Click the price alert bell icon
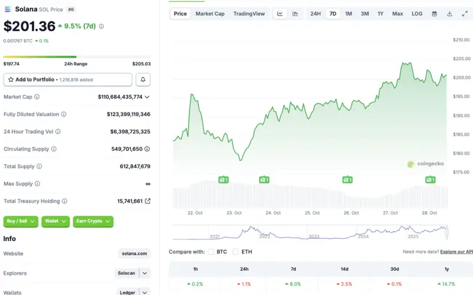The image size is (473, 295). click(142, 79)
